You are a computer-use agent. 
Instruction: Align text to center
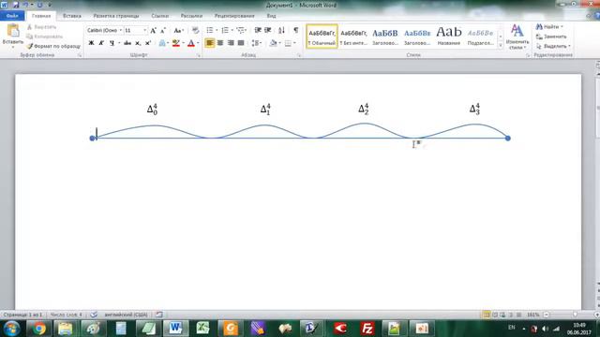pyautogui.click(x=220, y=43)
